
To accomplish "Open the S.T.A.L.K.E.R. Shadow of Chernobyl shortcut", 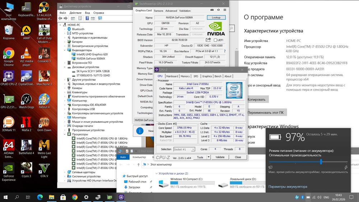I will (44, 11).
